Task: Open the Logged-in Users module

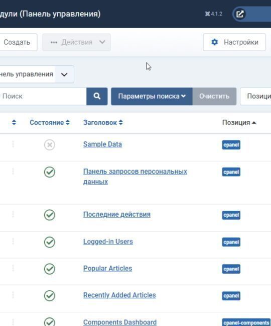Action: (x=108, y=241)
